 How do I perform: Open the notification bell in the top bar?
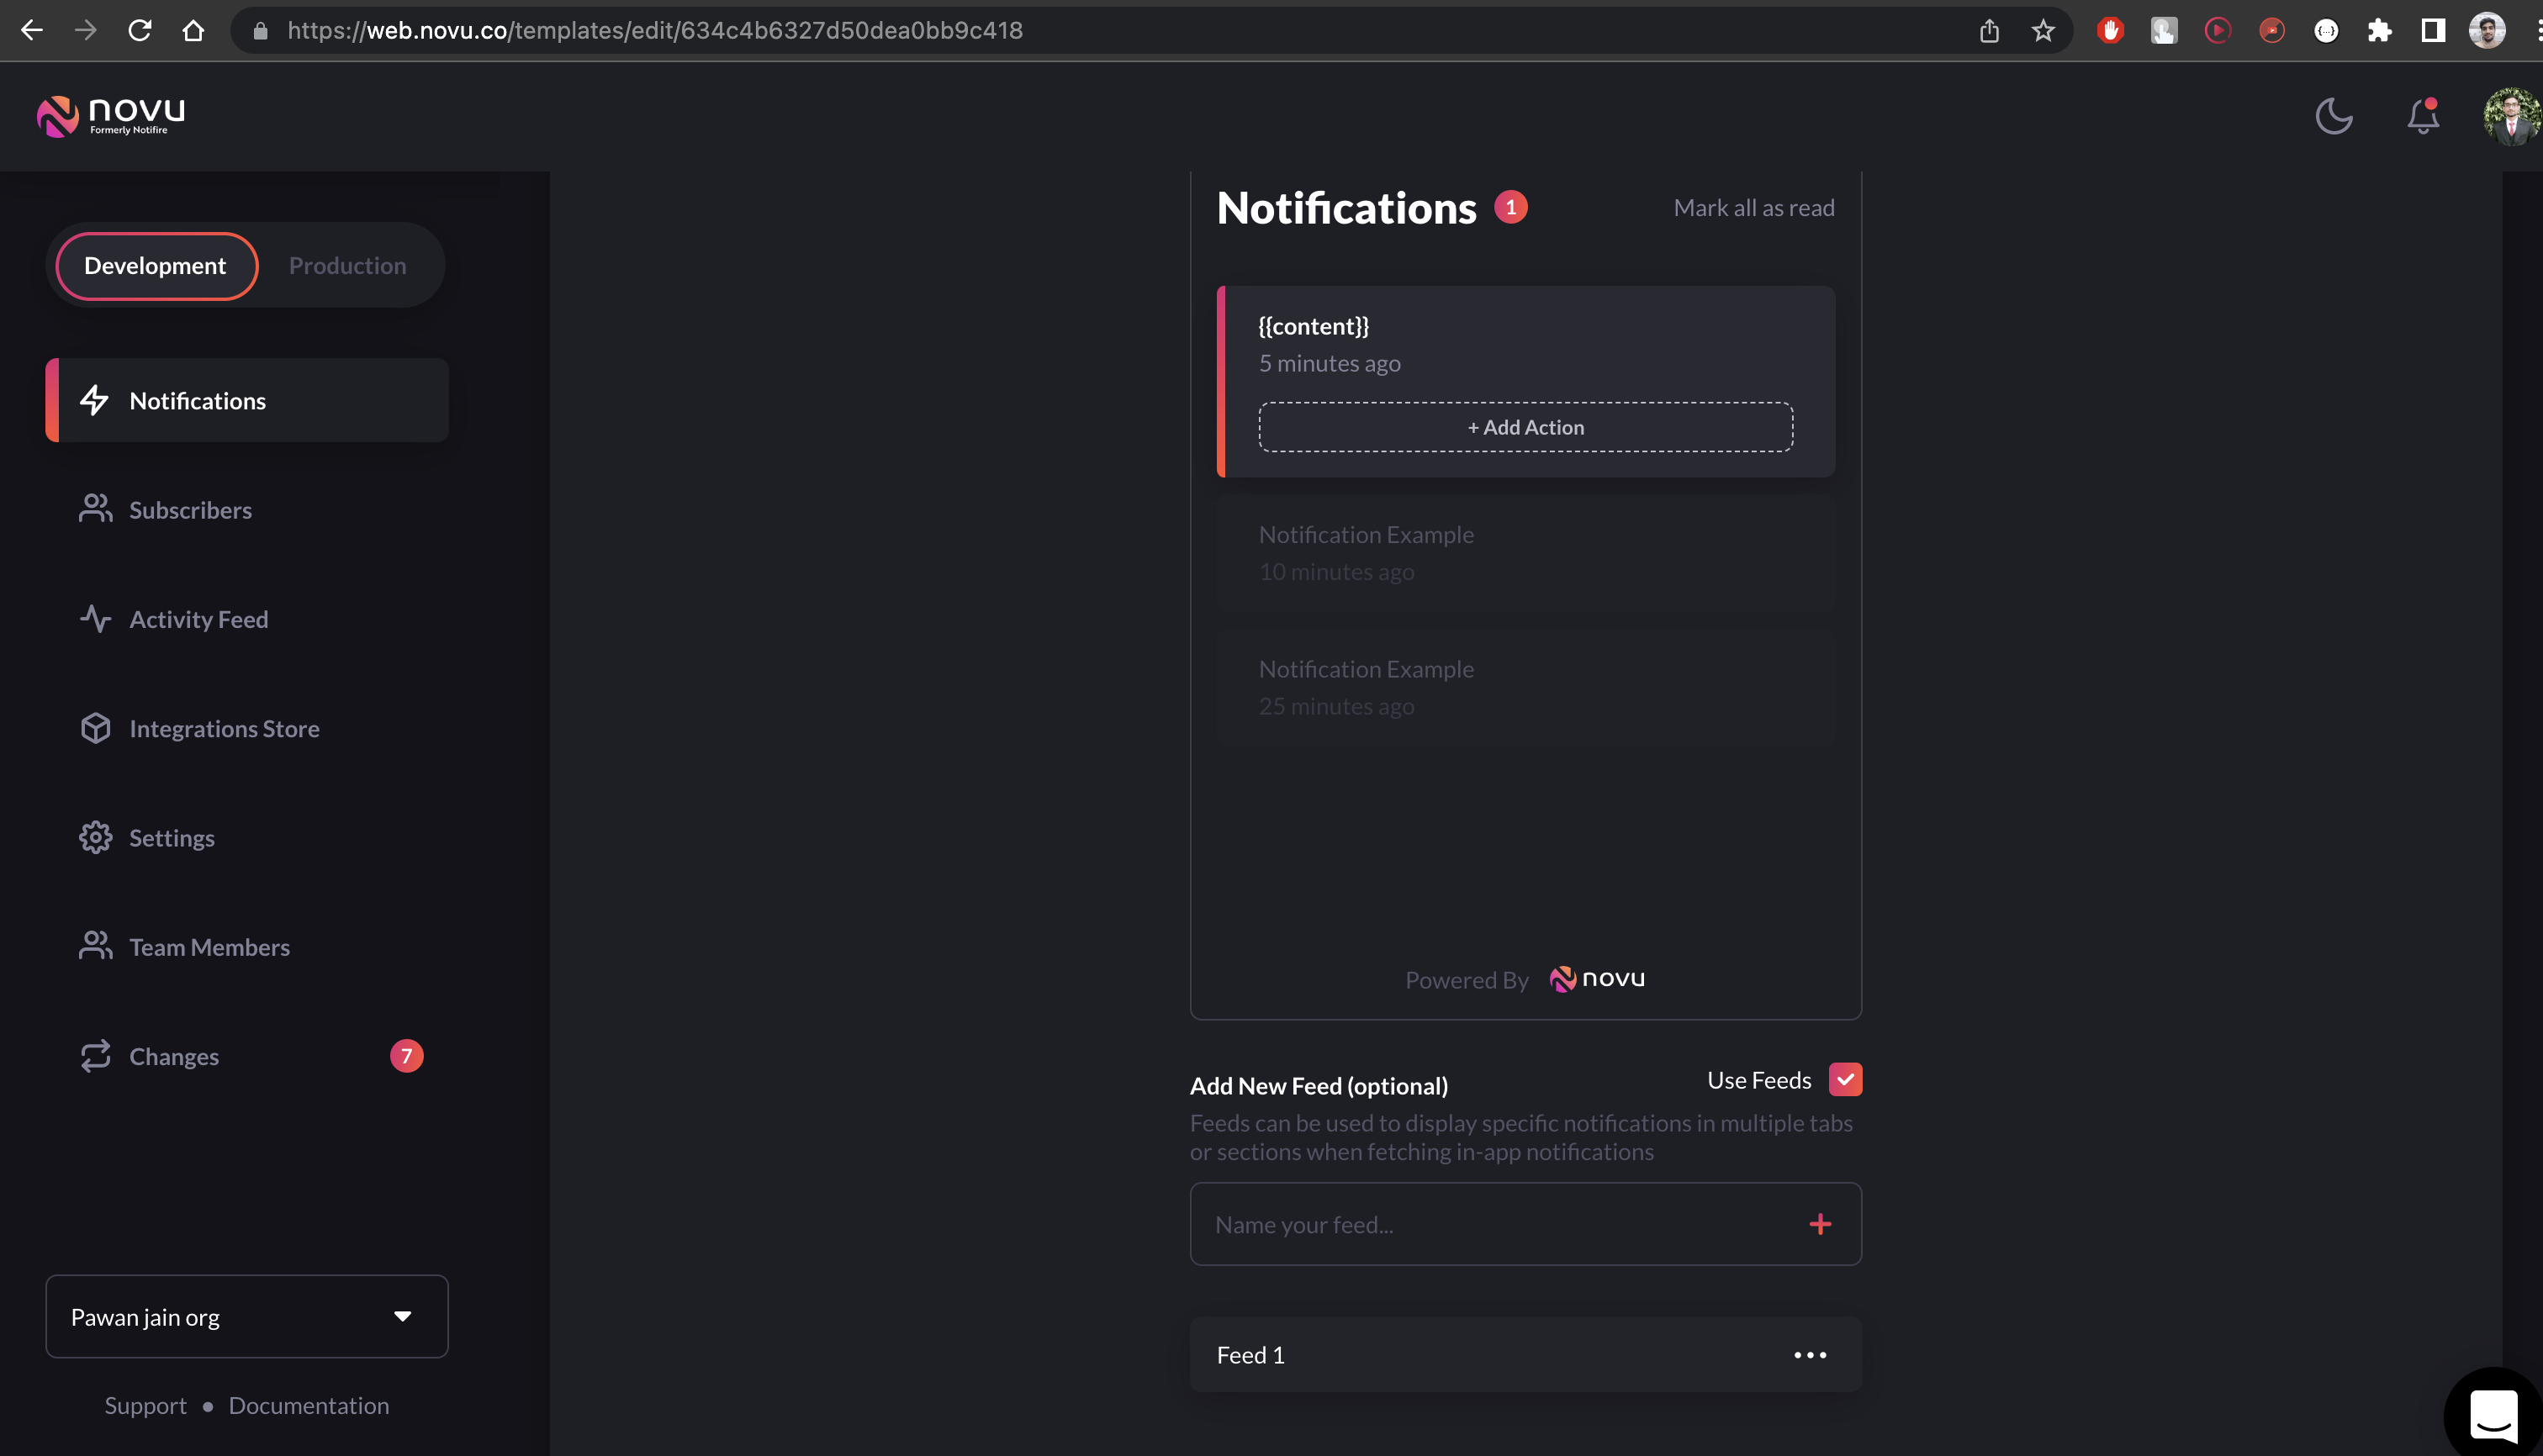(2422, 117)
